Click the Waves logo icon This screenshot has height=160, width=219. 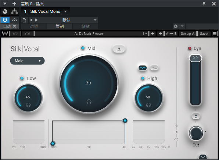5,34
